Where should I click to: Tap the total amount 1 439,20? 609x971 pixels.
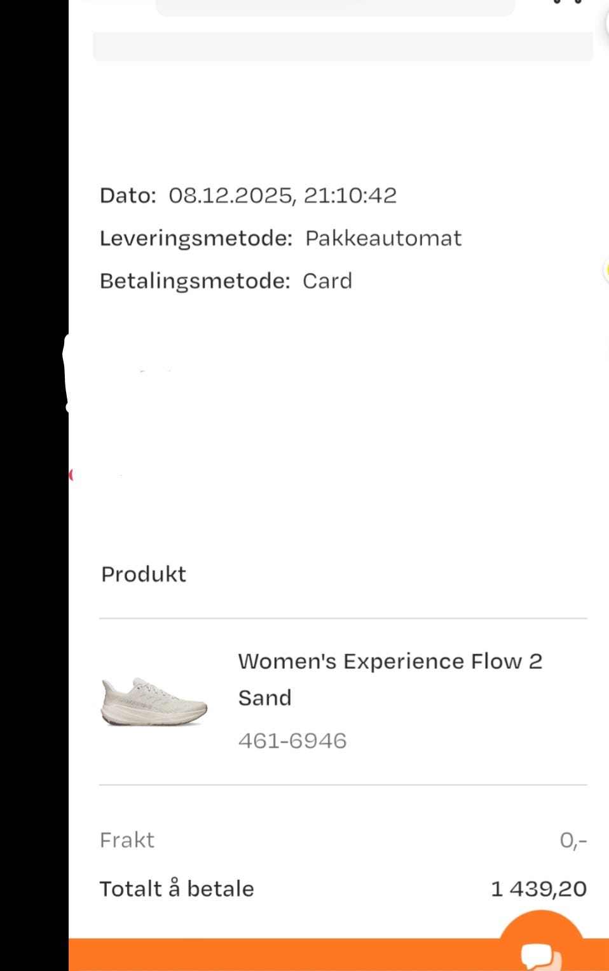(538, 889)
